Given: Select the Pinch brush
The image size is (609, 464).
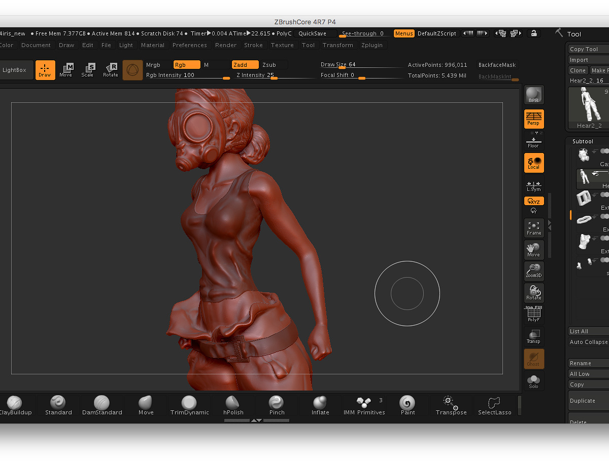Looking at the screenshot, I should pyautogui.click(x=277, y=405).
